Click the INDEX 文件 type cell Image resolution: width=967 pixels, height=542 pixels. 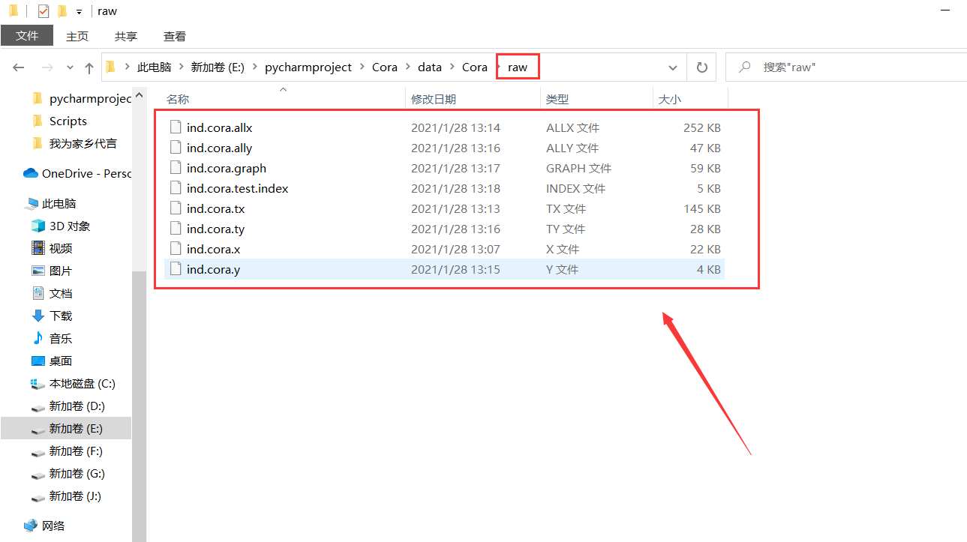575,189
